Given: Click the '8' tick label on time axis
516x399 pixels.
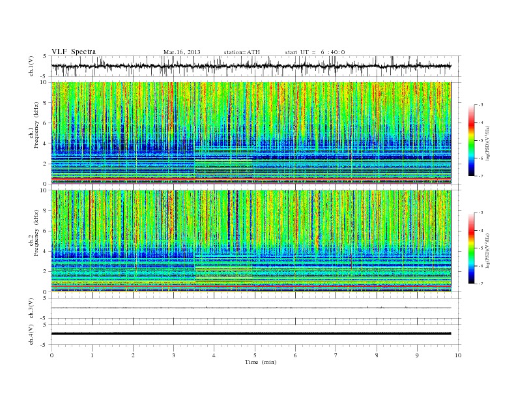Looking at the screenshot, I should [377, 355].
